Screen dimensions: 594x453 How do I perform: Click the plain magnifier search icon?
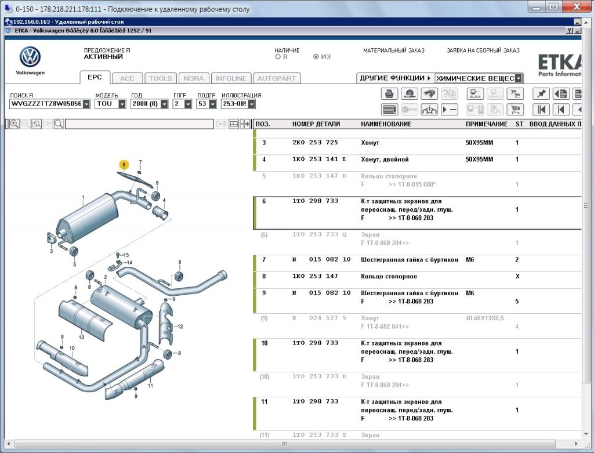coord(59,124)
